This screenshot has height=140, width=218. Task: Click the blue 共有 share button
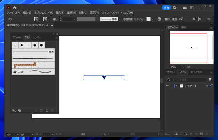[x=166, y=8]
